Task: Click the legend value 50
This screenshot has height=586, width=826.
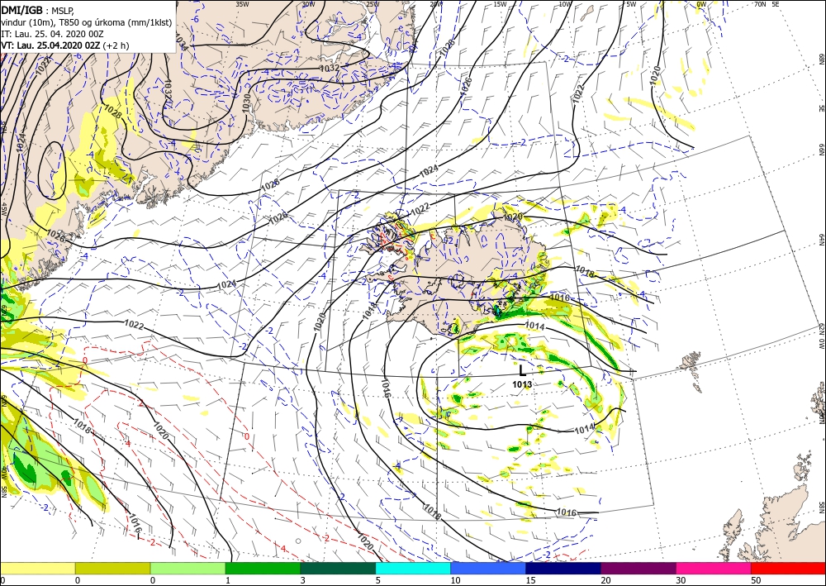Action: pos(756,580)
